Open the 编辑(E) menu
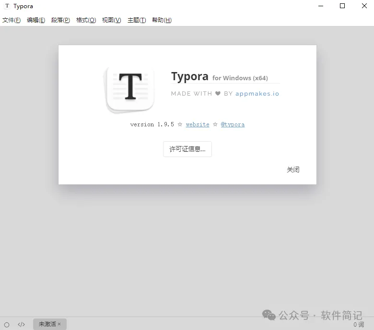 tap(36, 20)
